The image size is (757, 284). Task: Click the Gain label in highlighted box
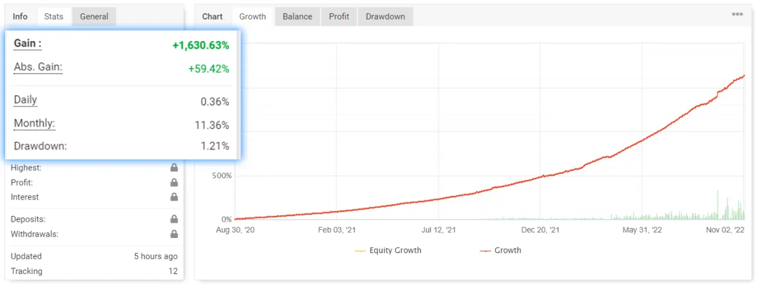[28, 43]
